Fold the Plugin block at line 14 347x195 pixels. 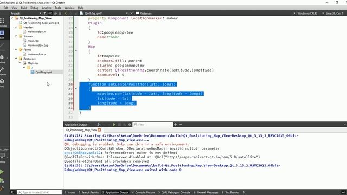76,28
